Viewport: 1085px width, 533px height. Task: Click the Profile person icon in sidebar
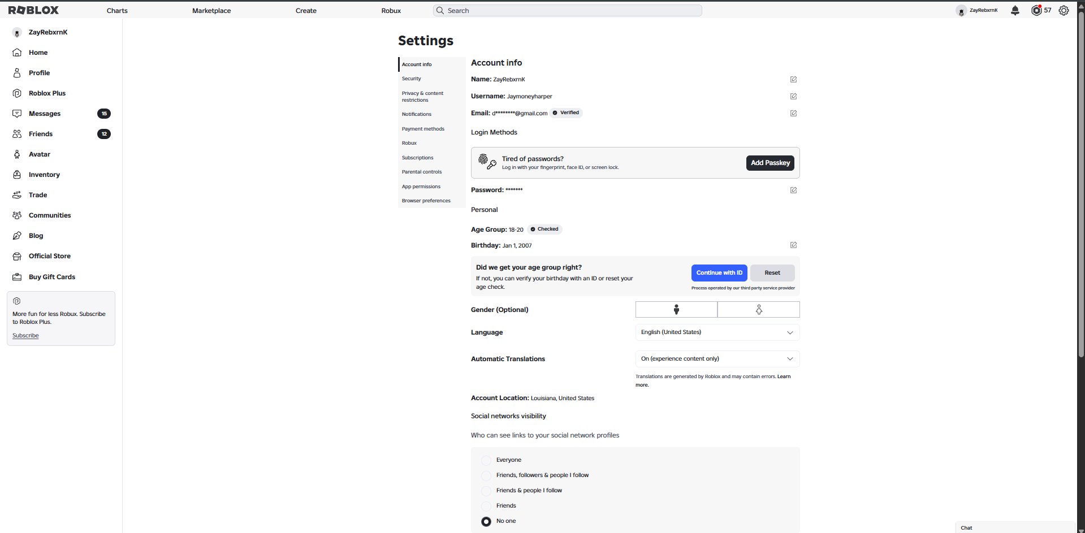pos(17,73)
